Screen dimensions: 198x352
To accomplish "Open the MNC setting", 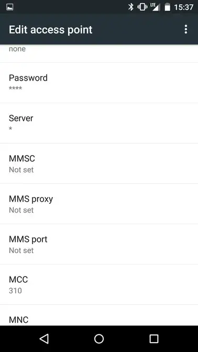I will coord(99,315).
